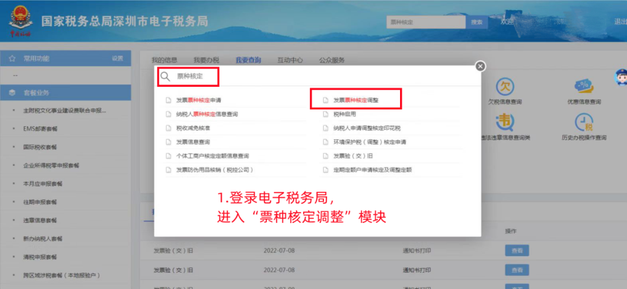Image resolution: width=627 pixels, height=289 pixels.
Task: Open 新办纳税人套餐
Action: [x=43, y=239]
